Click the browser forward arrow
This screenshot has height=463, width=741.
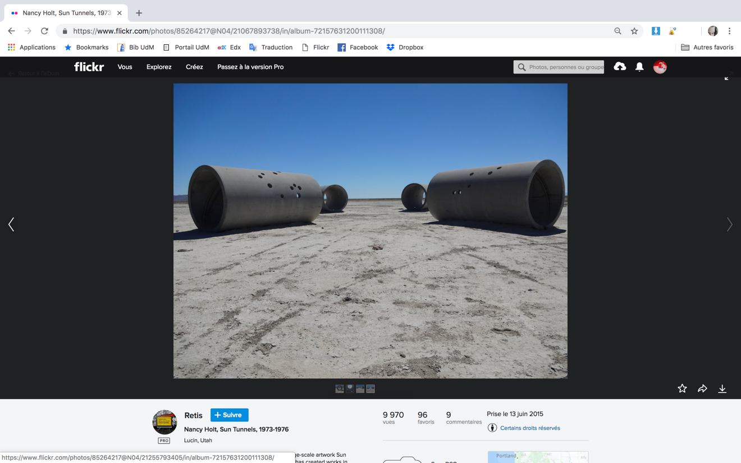click(x=28, y=31)
